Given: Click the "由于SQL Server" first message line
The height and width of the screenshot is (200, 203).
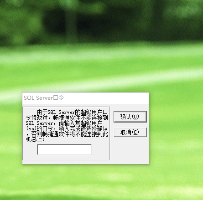Looking at the screenshot, I should pos(72,112).
